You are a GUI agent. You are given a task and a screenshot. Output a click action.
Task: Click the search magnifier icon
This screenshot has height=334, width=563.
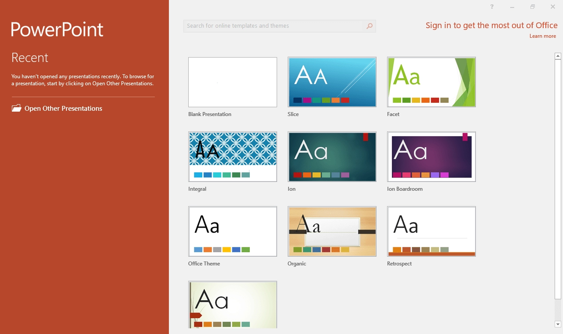[369, 26]
